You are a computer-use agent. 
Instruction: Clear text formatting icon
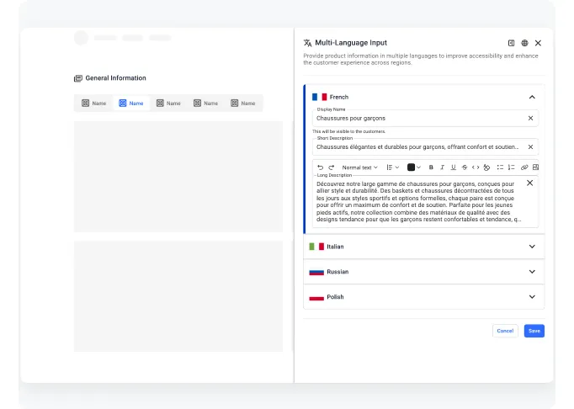coord(486,167)
